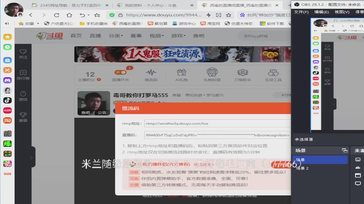This screenshot has height=204, width=364.
Task: Click the OBS 场景 panel pop-out icon
Action: [345, 151]
